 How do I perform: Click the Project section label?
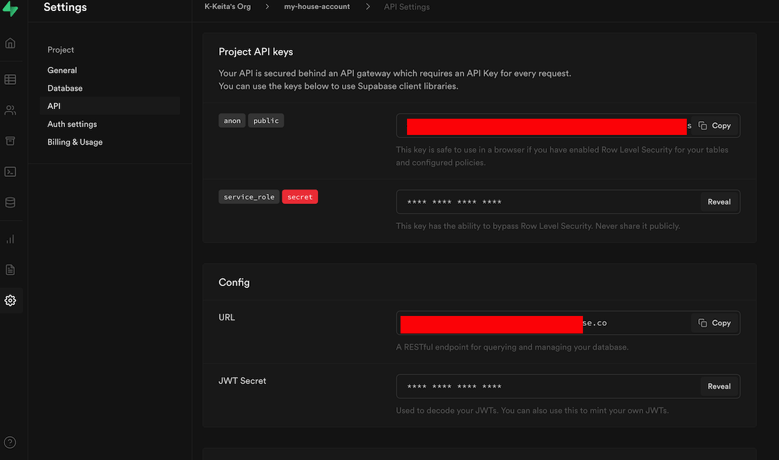(x=61, y=50)
